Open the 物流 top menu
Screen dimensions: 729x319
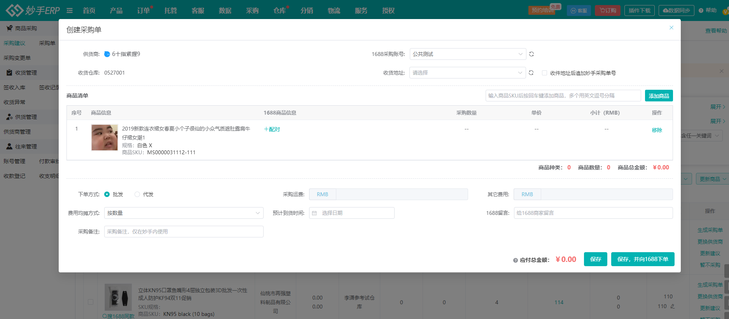point(334,10)
